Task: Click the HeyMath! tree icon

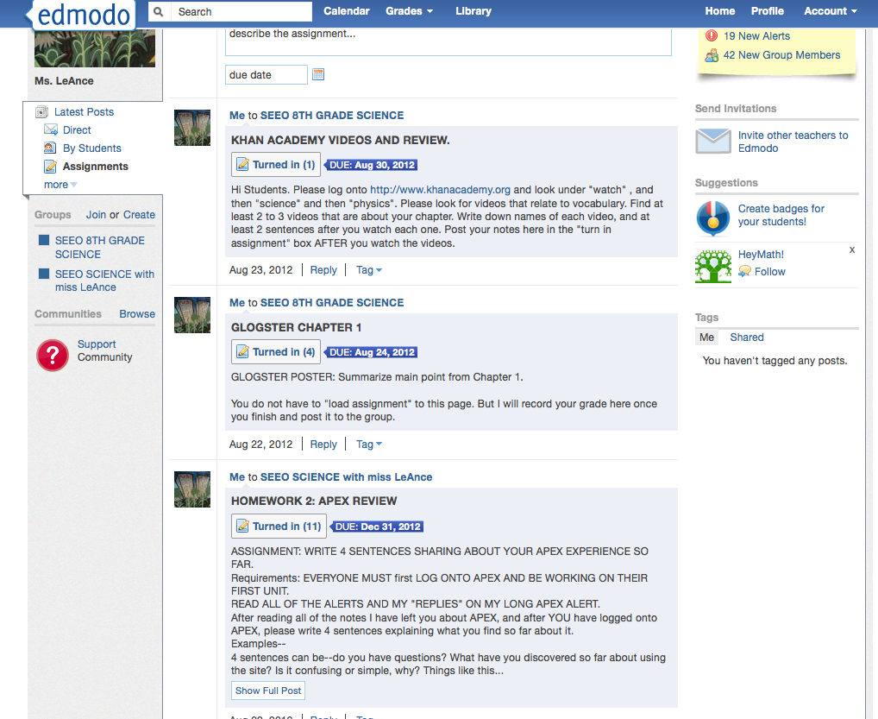Action: pos(712,266)
